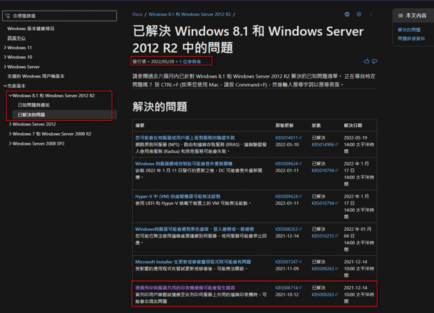Open KB5009624 in the Hyper-V row
This screenshot has height=313, width=434.
[x=288, y=196]
